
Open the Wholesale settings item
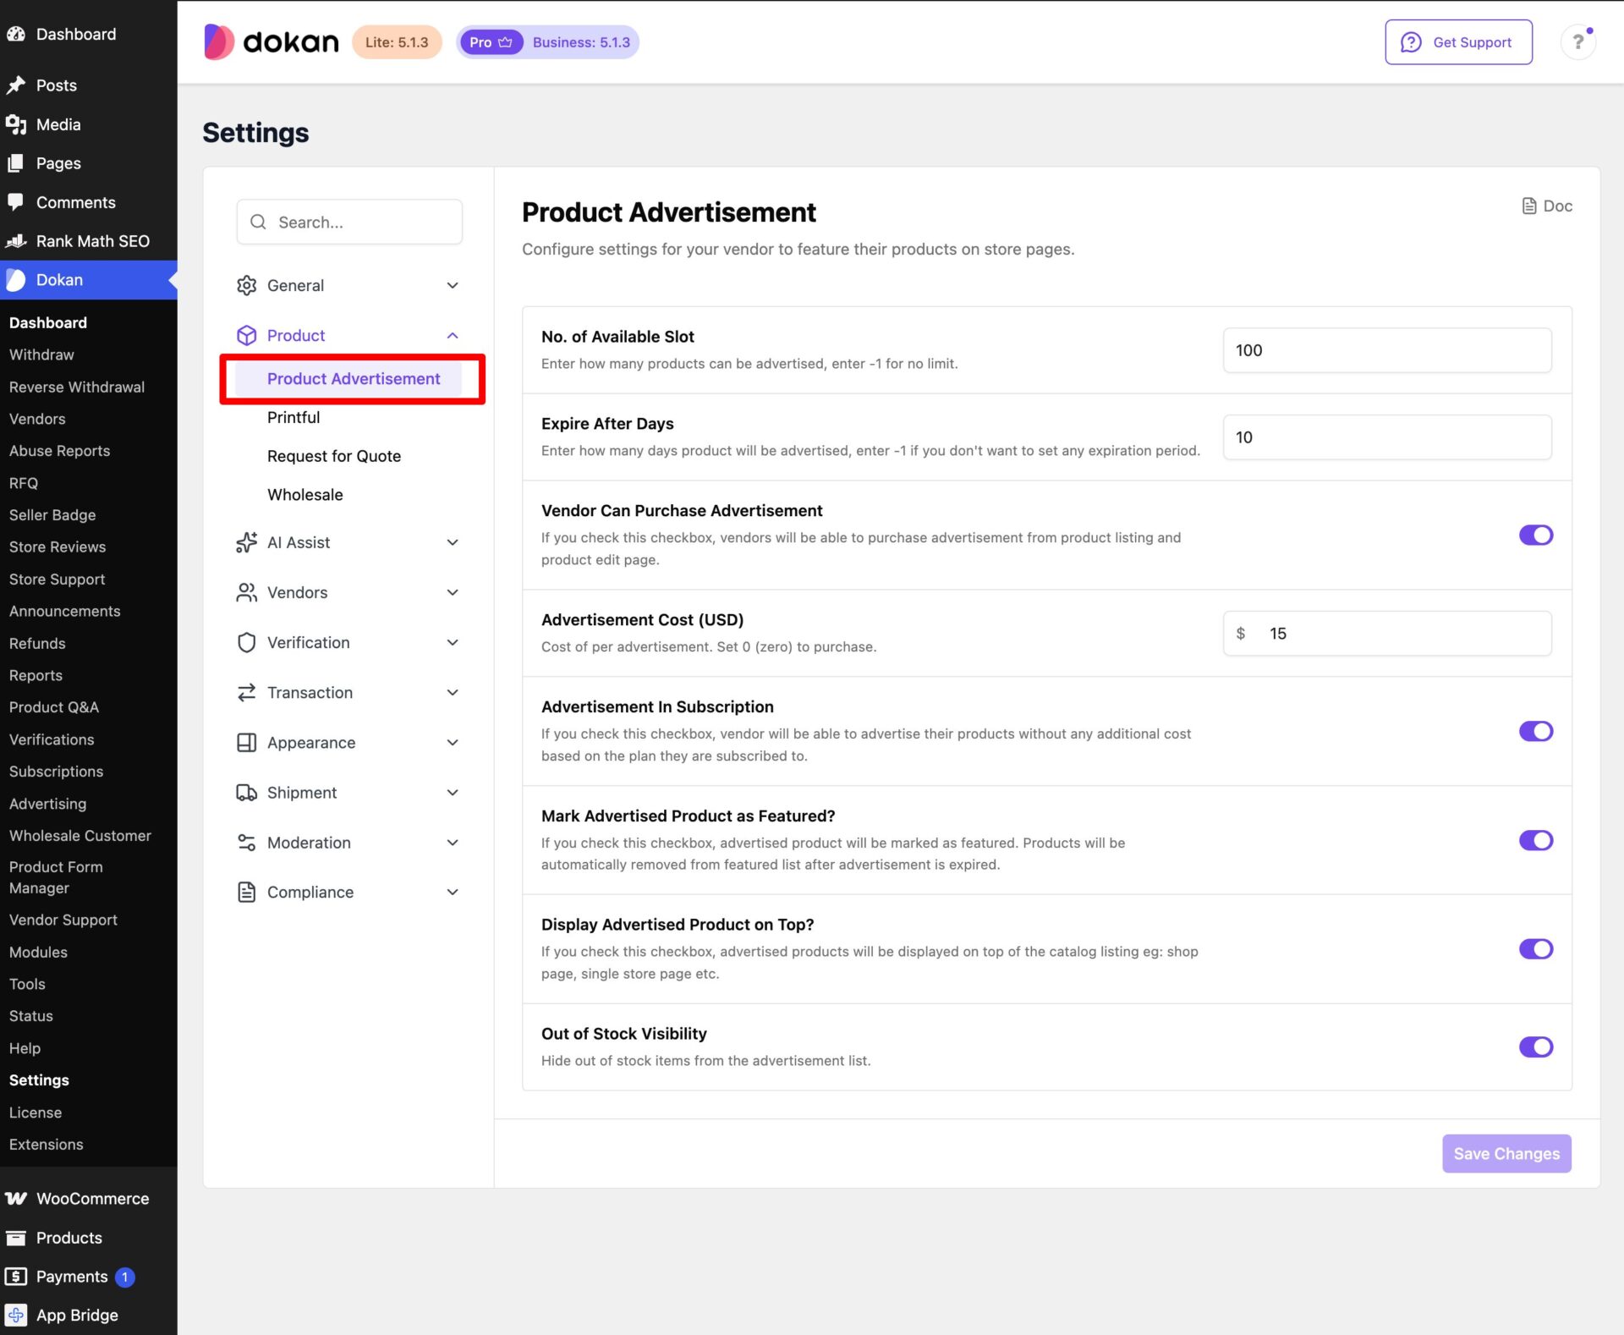pyautogui.click(x=304, y=495)
